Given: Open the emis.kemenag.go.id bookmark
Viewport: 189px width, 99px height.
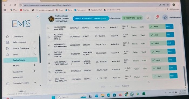Looking at the screenshot, I should (45, 10).
